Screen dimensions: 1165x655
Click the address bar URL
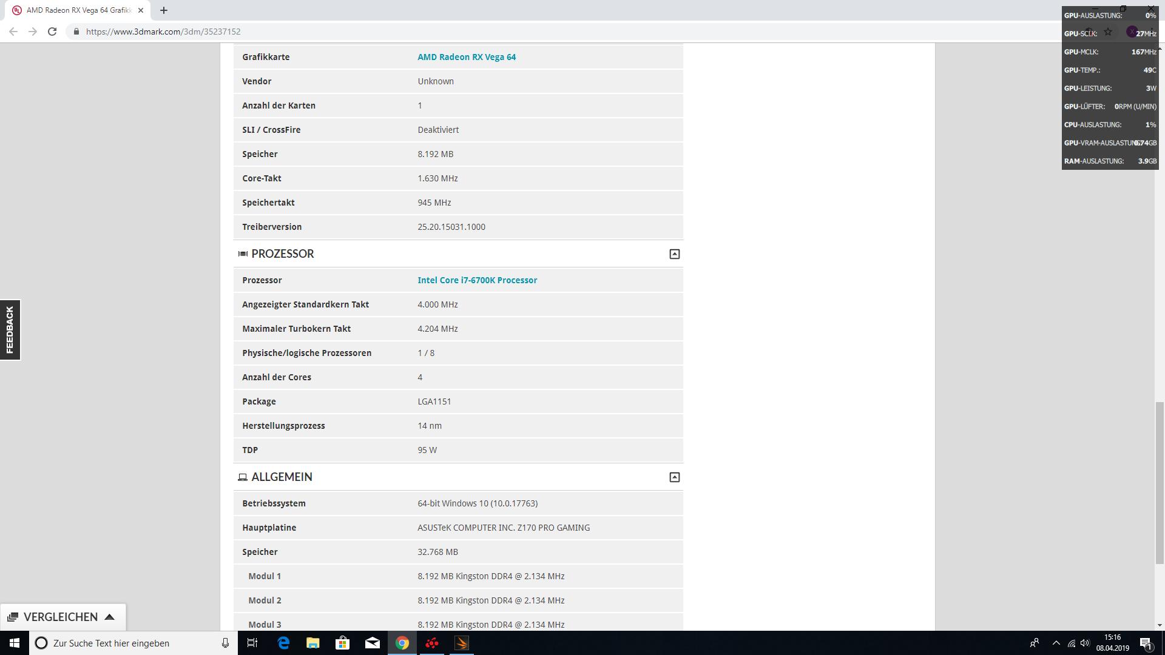click(163, 32)
